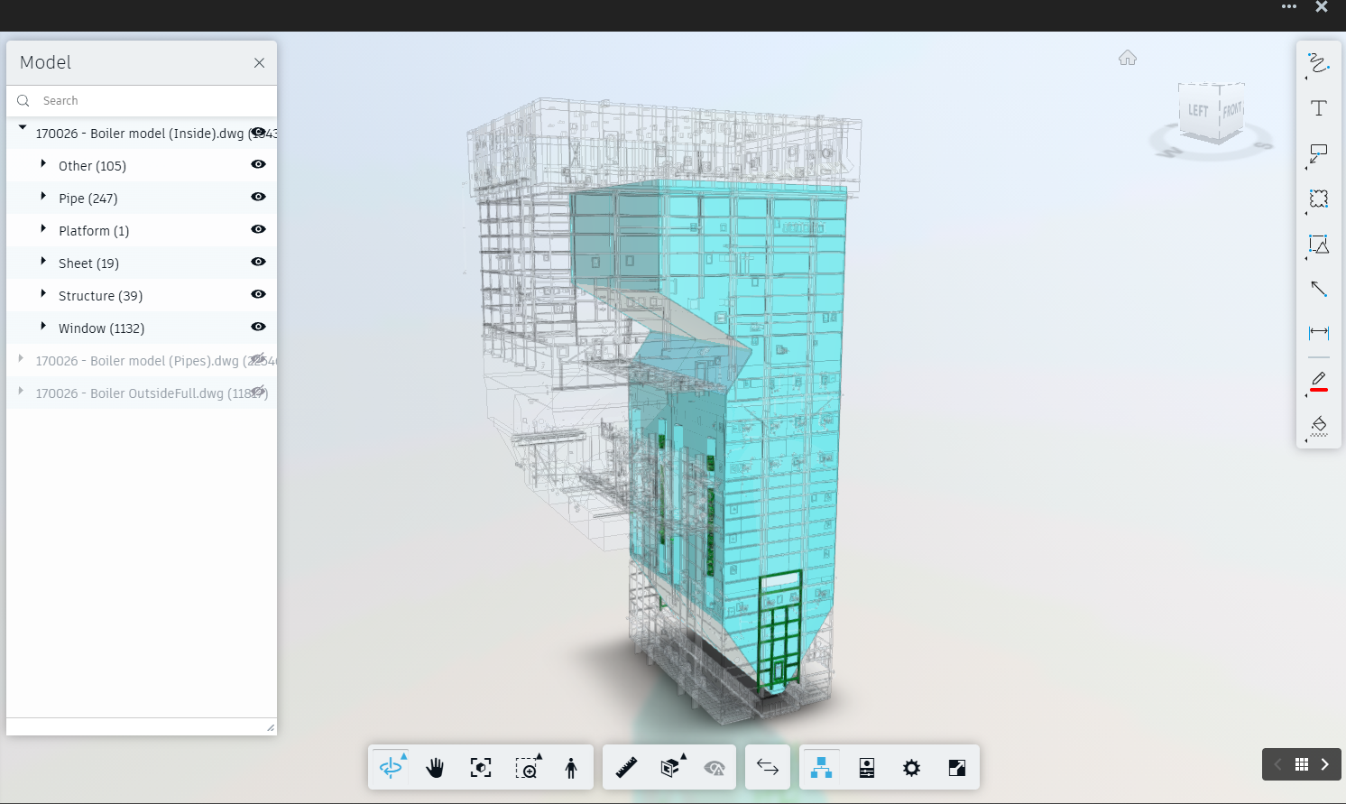
Task: Select the Text markup tool
Action: coord(1318,107)
